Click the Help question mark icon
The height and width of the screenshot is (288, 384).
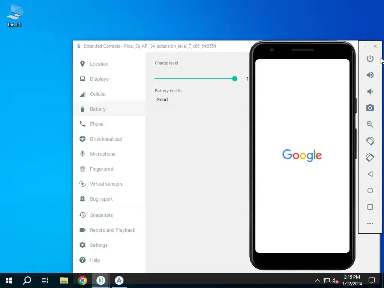tap(82, 260)
